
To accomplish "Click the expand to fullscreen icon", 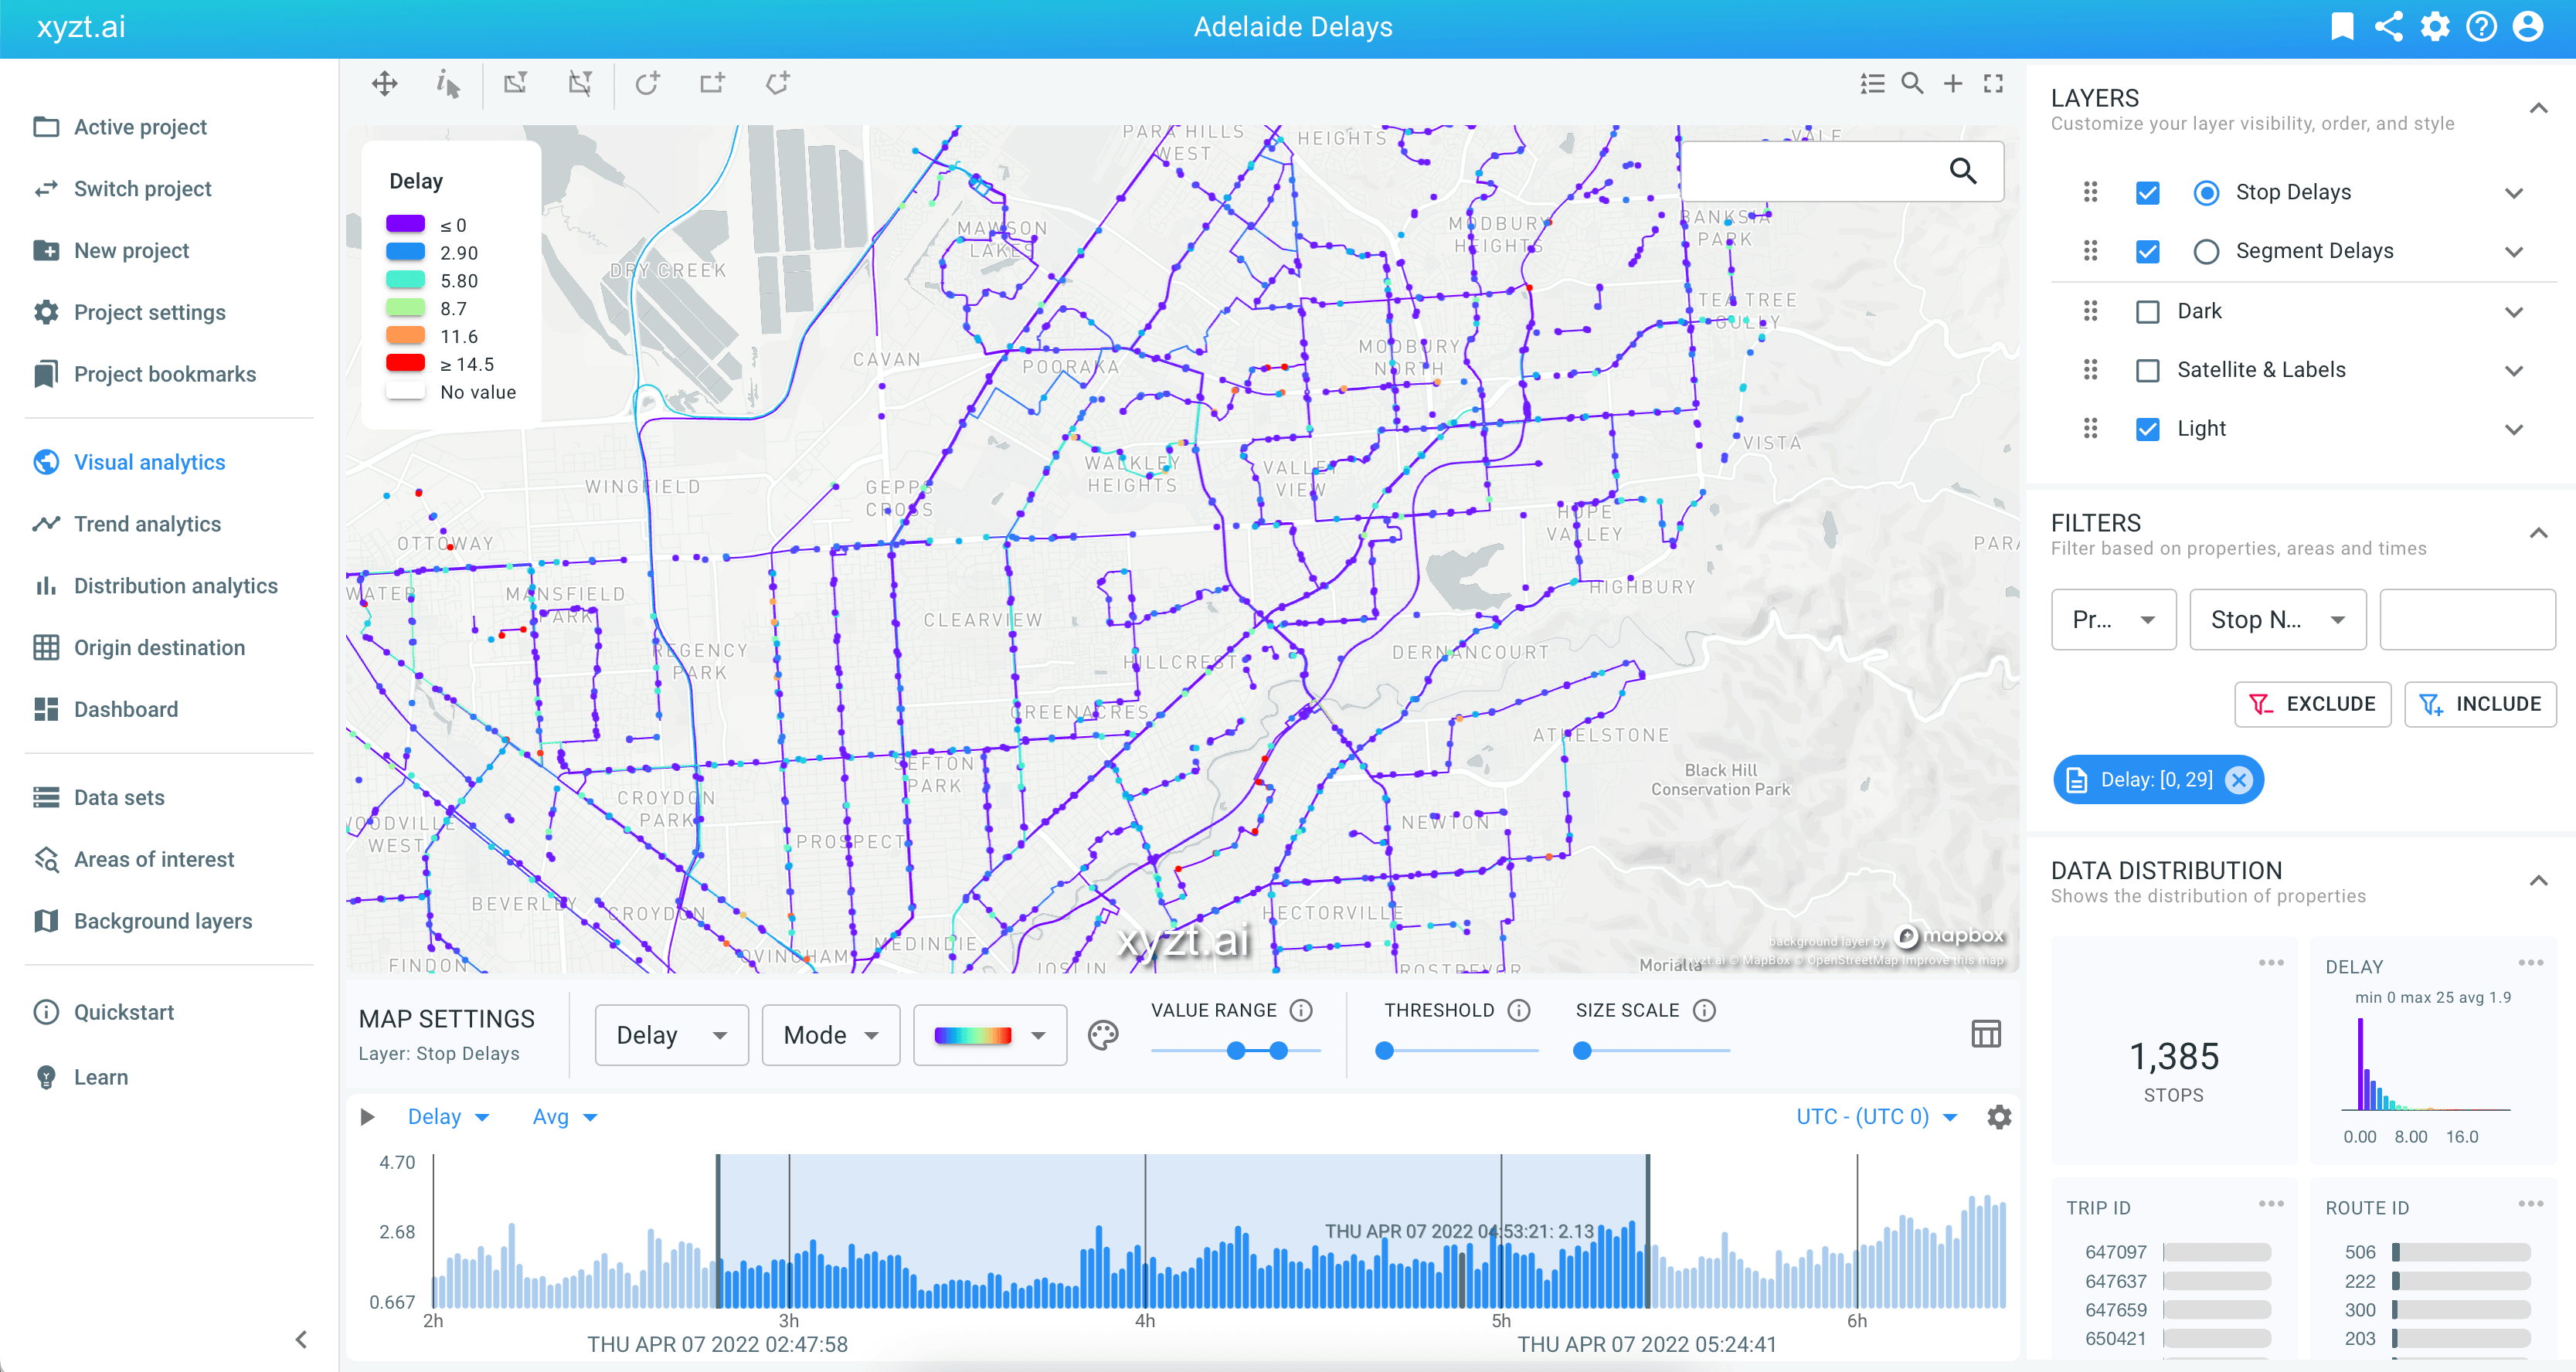I will click(x=1998, y=83).
